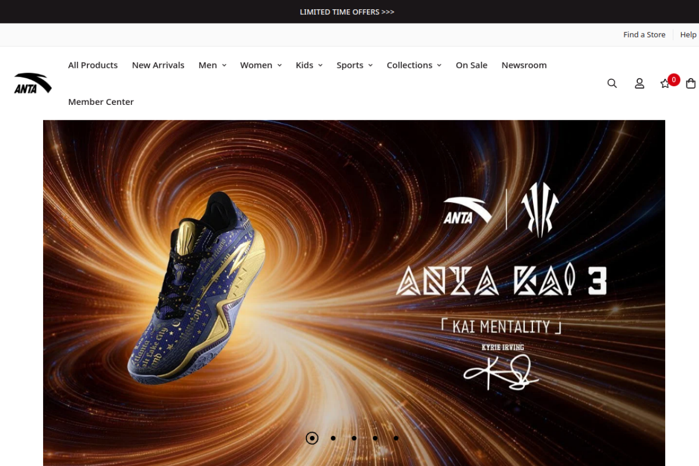Go to All Products
Viewport: 699px width, 466px height.
[93, 65]
